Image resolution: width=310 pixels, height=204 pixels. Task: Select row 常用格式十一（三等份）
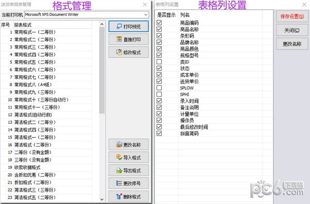[x=46, y=107]
